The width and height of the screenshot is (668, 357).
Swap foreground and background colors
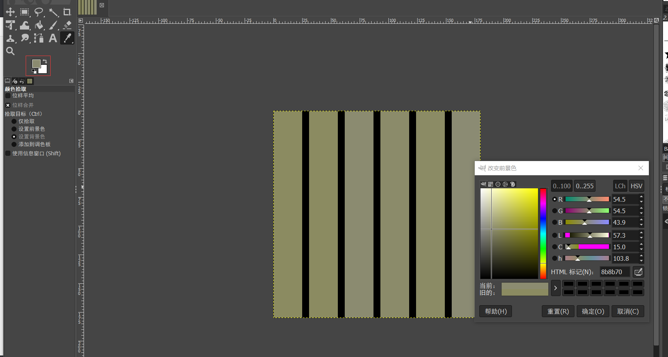pos(45,61)
